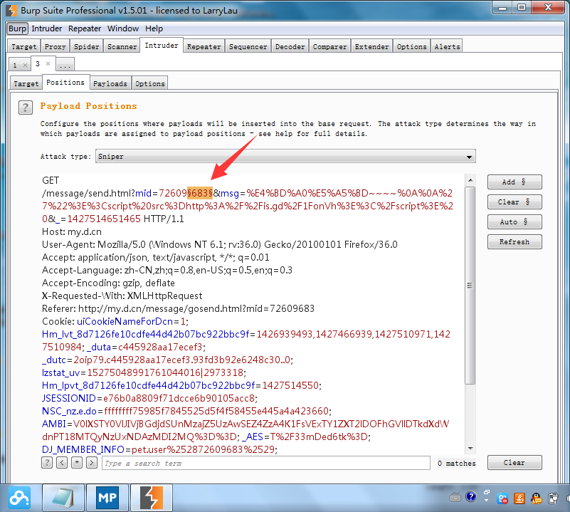This screenshot has height=512, width=570.
Task: Open the Intruder menu
Action: pyautogui.click(x=46, y=28)
